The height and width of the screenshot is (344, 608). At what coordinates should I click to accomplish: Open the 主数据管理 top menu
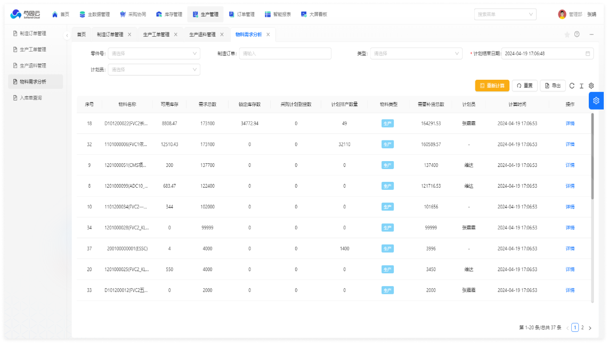[x=95, y=14]
